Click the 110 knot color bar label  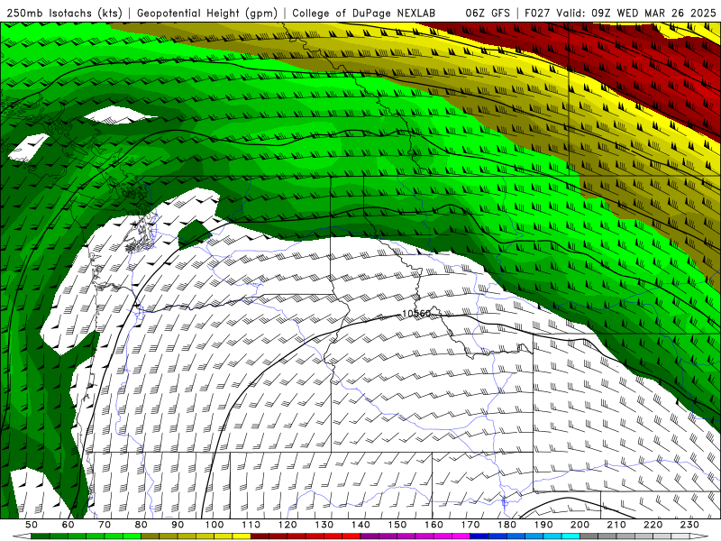[251, 525]
